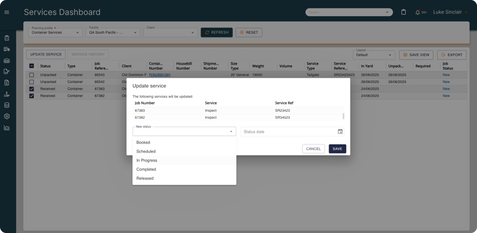This screenshot has height=233, width=477.
Task: Click job 67382 in the dialog list
Action: point(139,117)
